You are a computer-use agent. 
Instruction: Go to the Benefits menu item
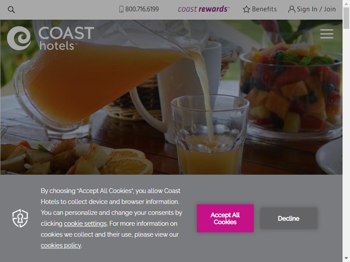(264, 9)
